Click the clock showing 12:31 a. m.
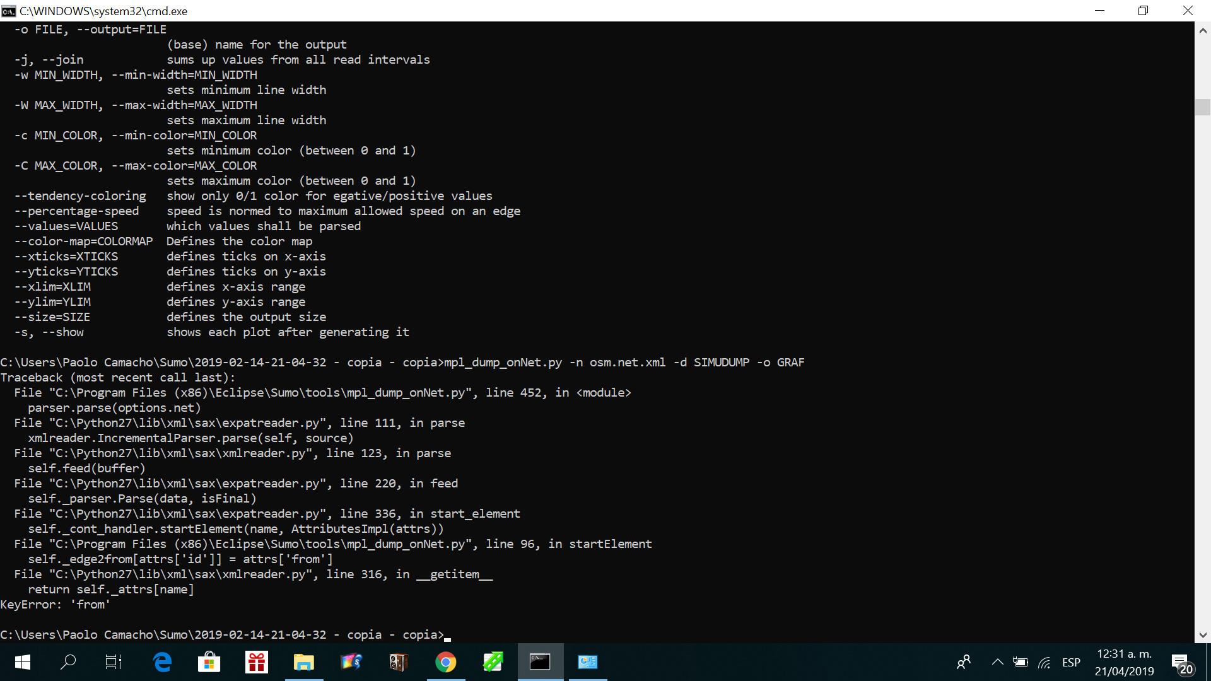The image size is (1211, 681). click(x=1124, y=662)
